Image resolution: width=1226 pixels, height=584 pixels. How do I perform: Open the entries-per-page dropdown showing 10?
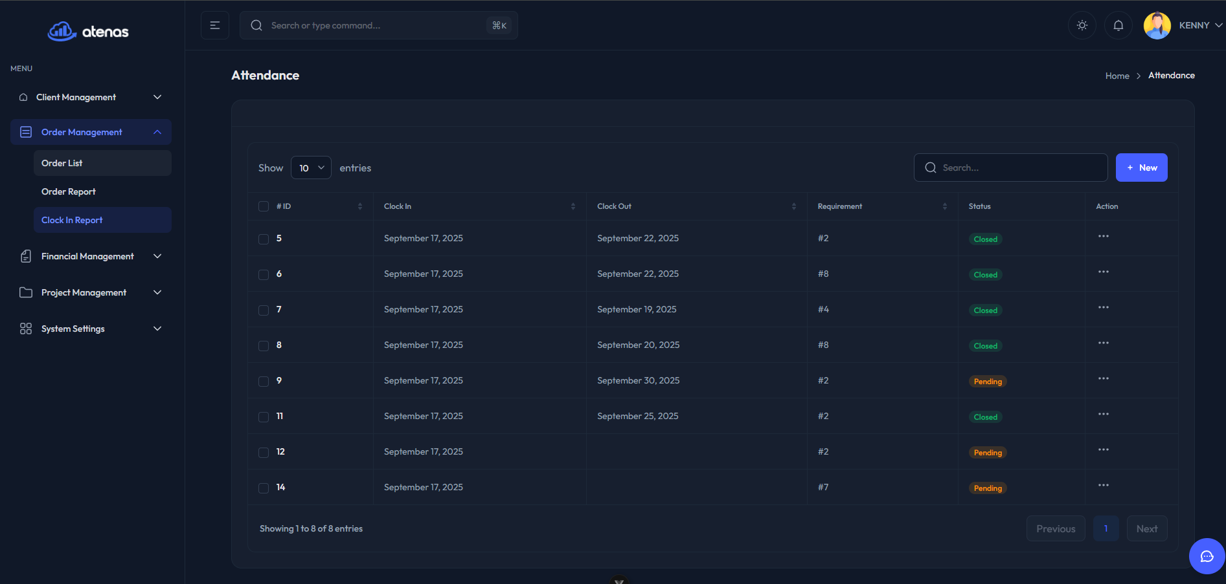pos(311,168)
